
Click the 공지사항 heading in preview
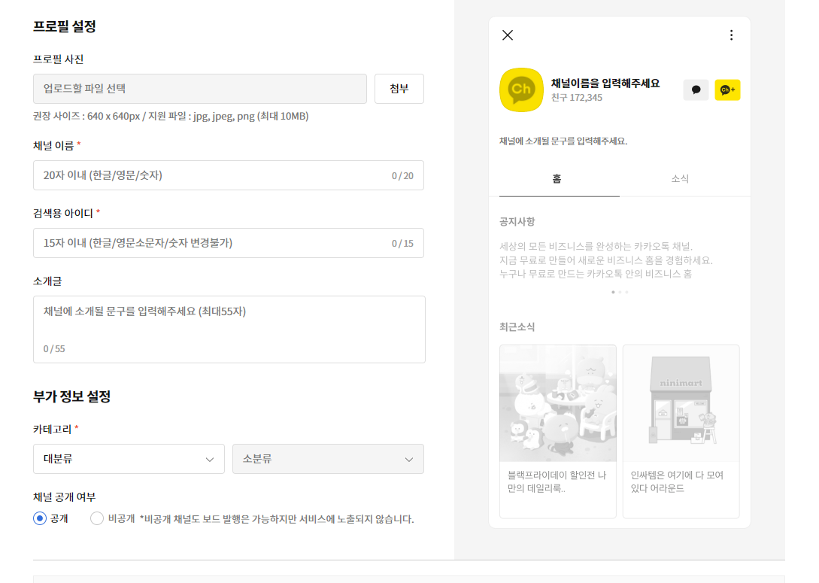coord(517,221)
